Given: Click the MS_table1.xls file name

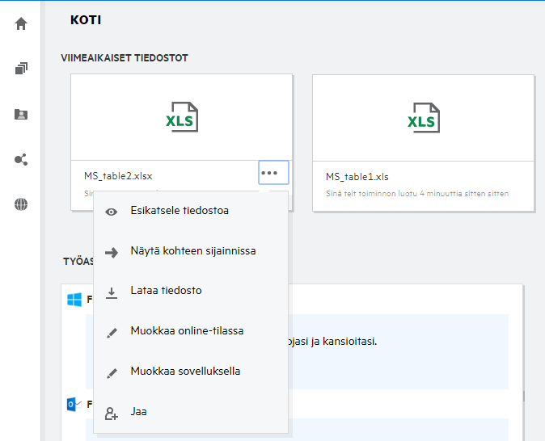Looking at the screenshot, I should tap(357, 176).
